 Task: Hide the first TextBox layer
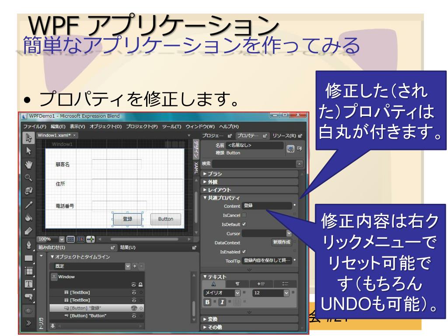pyautogui.click(x=134, y=292)
